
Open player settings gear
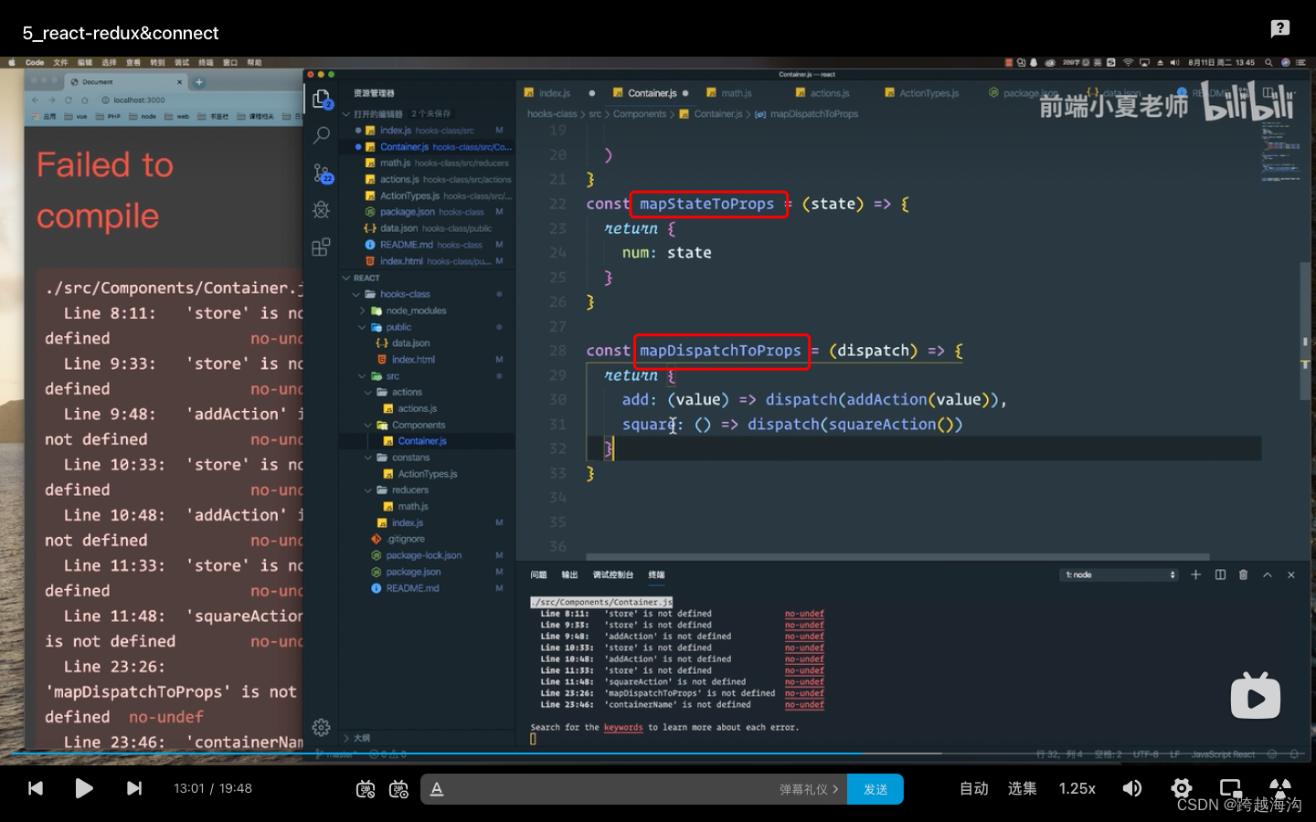1181,788
